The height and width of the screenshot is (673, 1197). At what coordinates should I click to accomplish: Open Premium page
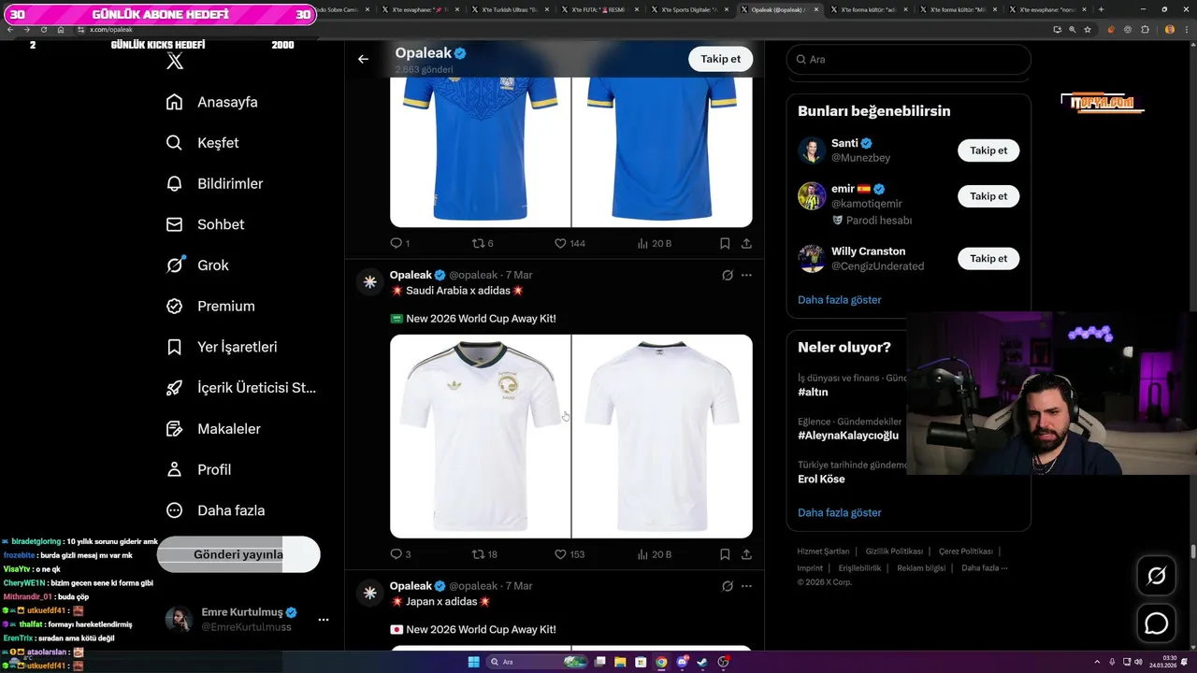210,306
